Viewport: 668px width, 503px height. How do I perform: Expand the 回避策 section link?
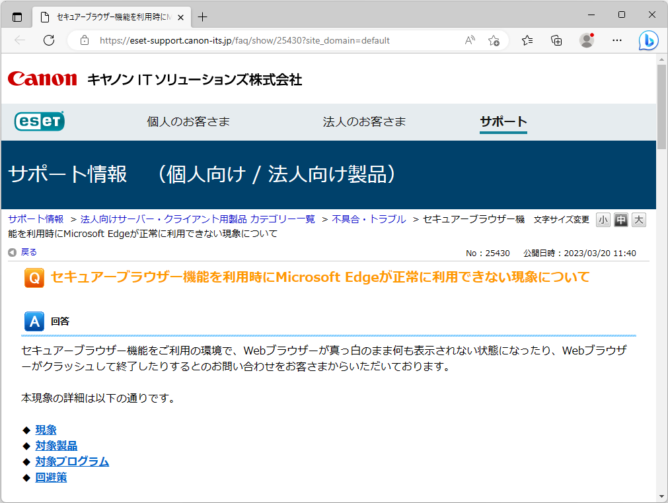pyautogui.click(x=51, y=477)
